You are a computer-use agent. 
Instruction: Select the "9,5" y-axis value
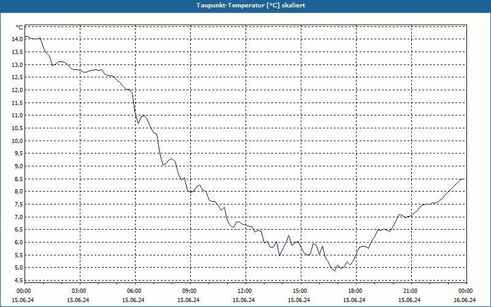(x=18, y=153)
